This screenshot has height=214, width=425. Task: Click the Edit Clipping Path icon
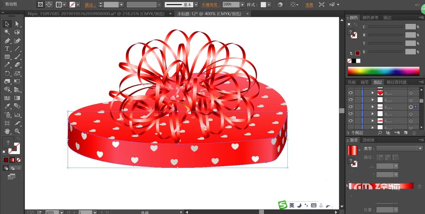pos(40,4)
